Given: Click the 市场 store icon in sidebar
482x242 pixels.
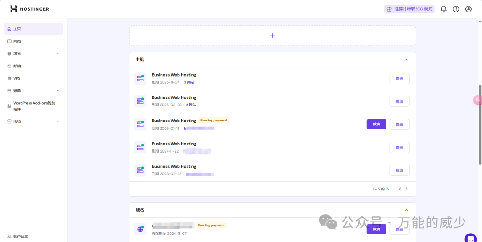Looking at the screenshot, I should (9, 121).
